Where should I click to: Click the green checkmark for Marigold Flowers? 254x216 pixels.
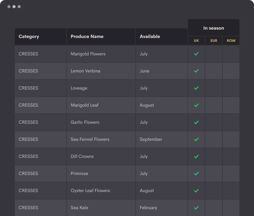196,54
